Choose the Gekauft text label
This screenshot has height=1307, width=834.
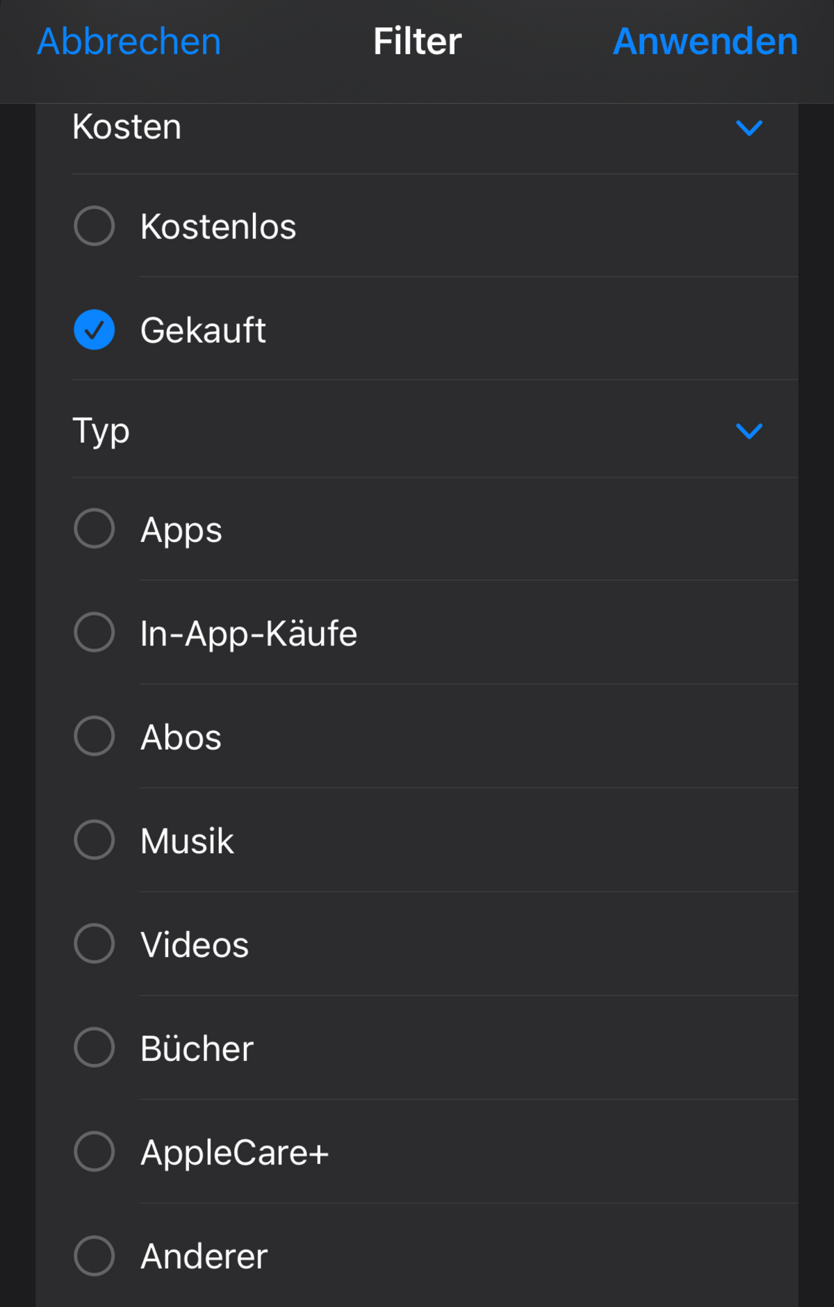point(203,330)
